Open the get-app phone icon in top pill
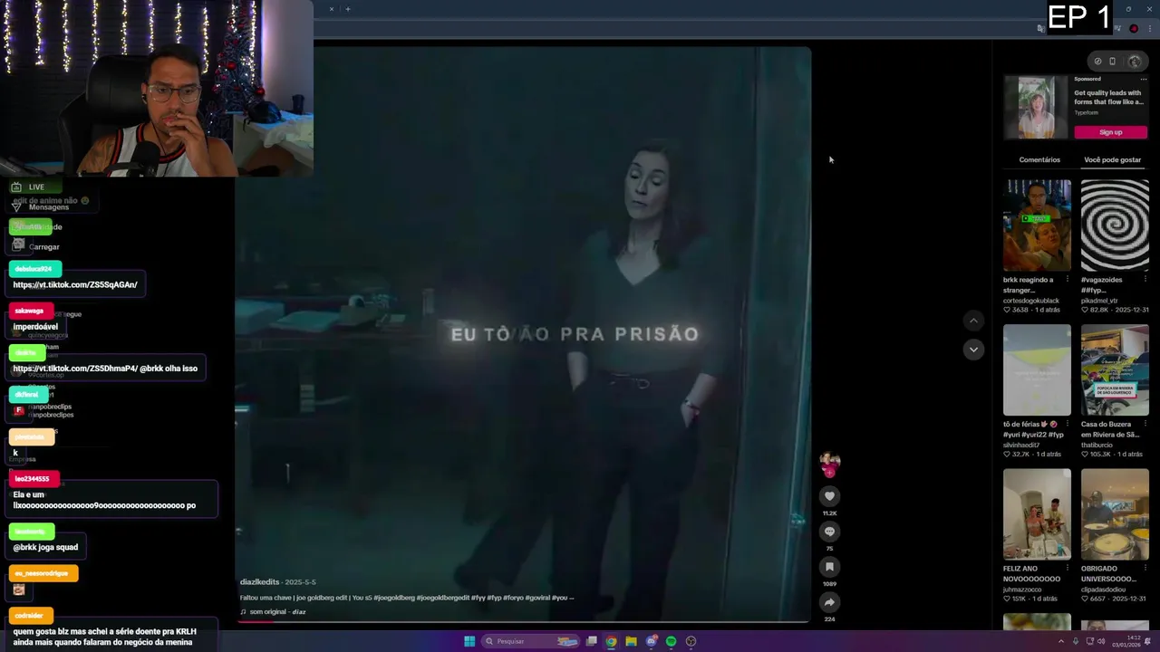1160x652 pixels. tap(1113, 62)
